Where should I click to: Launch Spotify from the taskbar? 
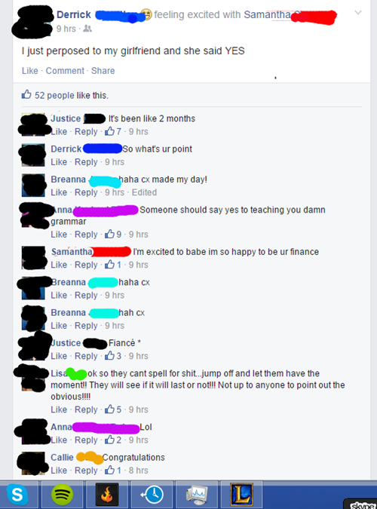click(x=62, y=495)
